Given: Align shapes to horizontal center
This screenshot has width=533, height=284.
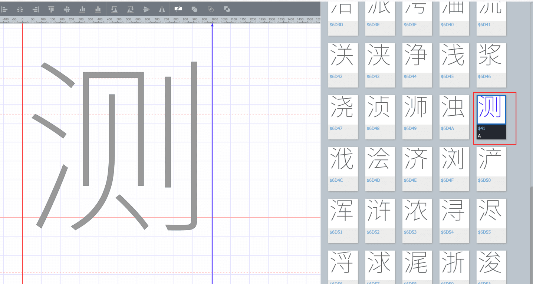Looking at the screenshot, I should (20, 9).
